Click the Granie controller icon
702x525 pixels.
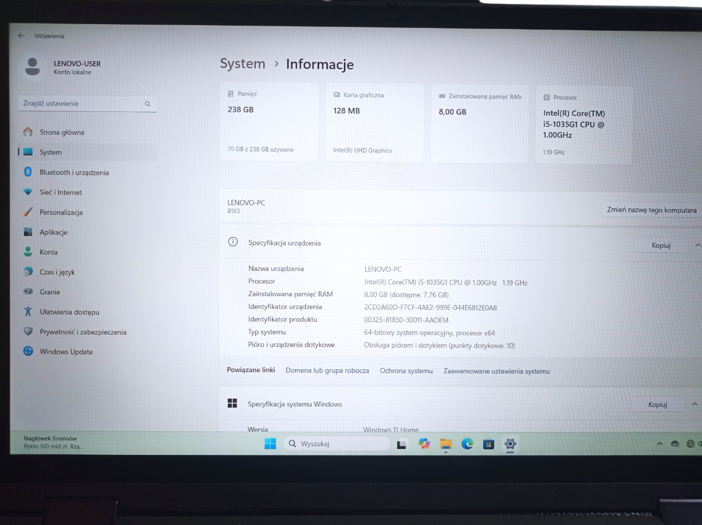pos(28,292)
